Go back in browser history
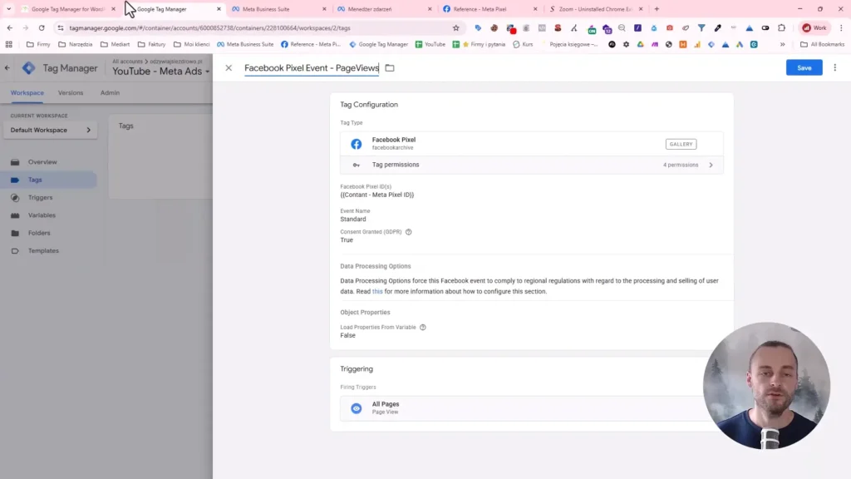The height and width of the screenshot is (479, 851). click(10, 27)
